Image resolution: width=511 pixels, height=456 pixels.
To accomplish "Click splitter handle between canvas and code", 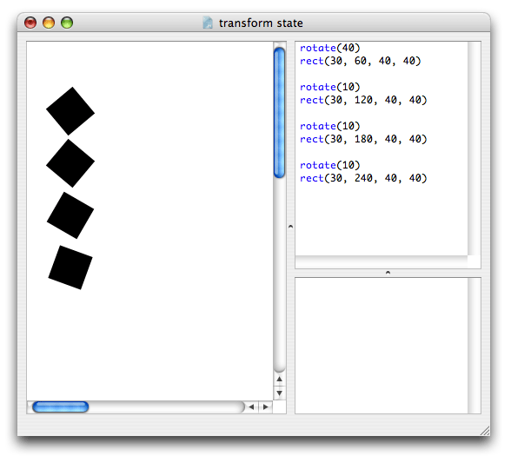I will (290, 227).
